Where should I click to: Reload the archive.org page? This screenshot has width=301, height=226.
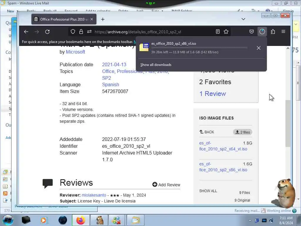(x=47, y=32)
